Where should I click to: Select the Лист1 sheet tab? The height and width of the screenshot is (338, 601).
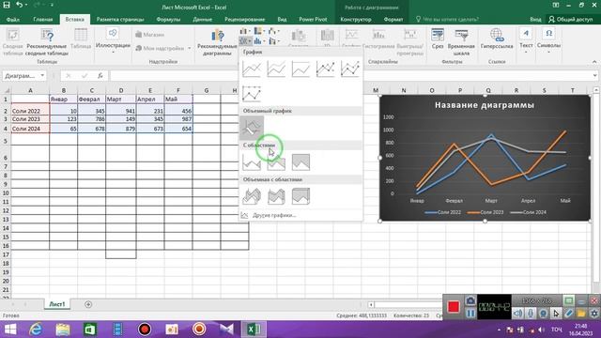(57, 304)
